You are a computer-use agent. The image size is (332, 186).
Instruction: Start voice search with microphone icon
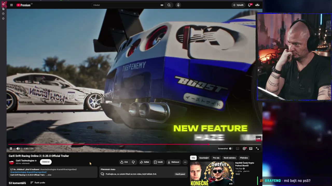(x=178, y=5)
